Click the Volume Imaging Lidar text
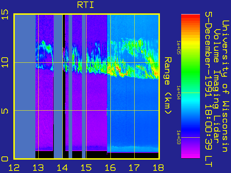The width and height of the screenshot is (231, 173). click(x=217, y=86)
